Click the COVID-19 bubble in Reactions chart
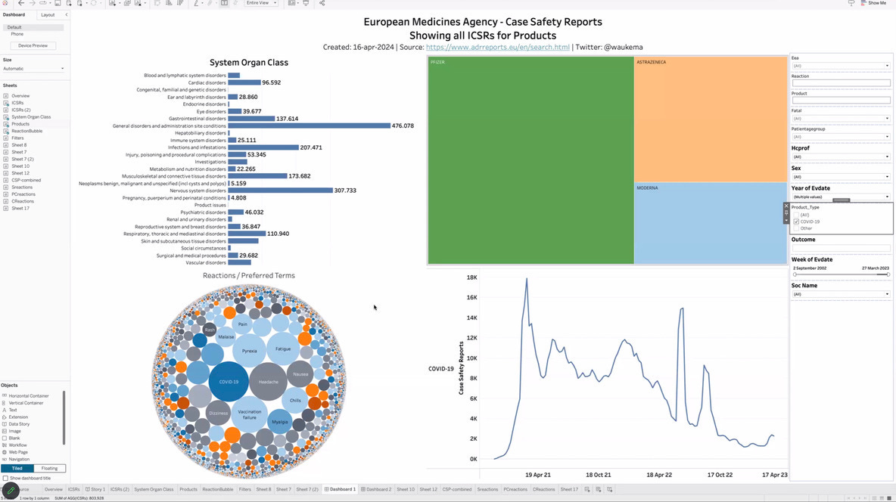896x502 pixels. click(229, 382)
